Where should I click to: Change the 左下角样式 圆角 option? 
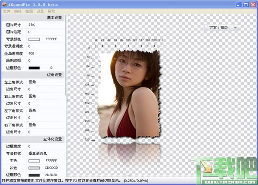[45, 111]
